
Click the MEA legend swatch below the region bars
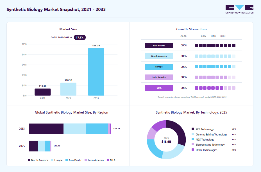tap(108, 160)
